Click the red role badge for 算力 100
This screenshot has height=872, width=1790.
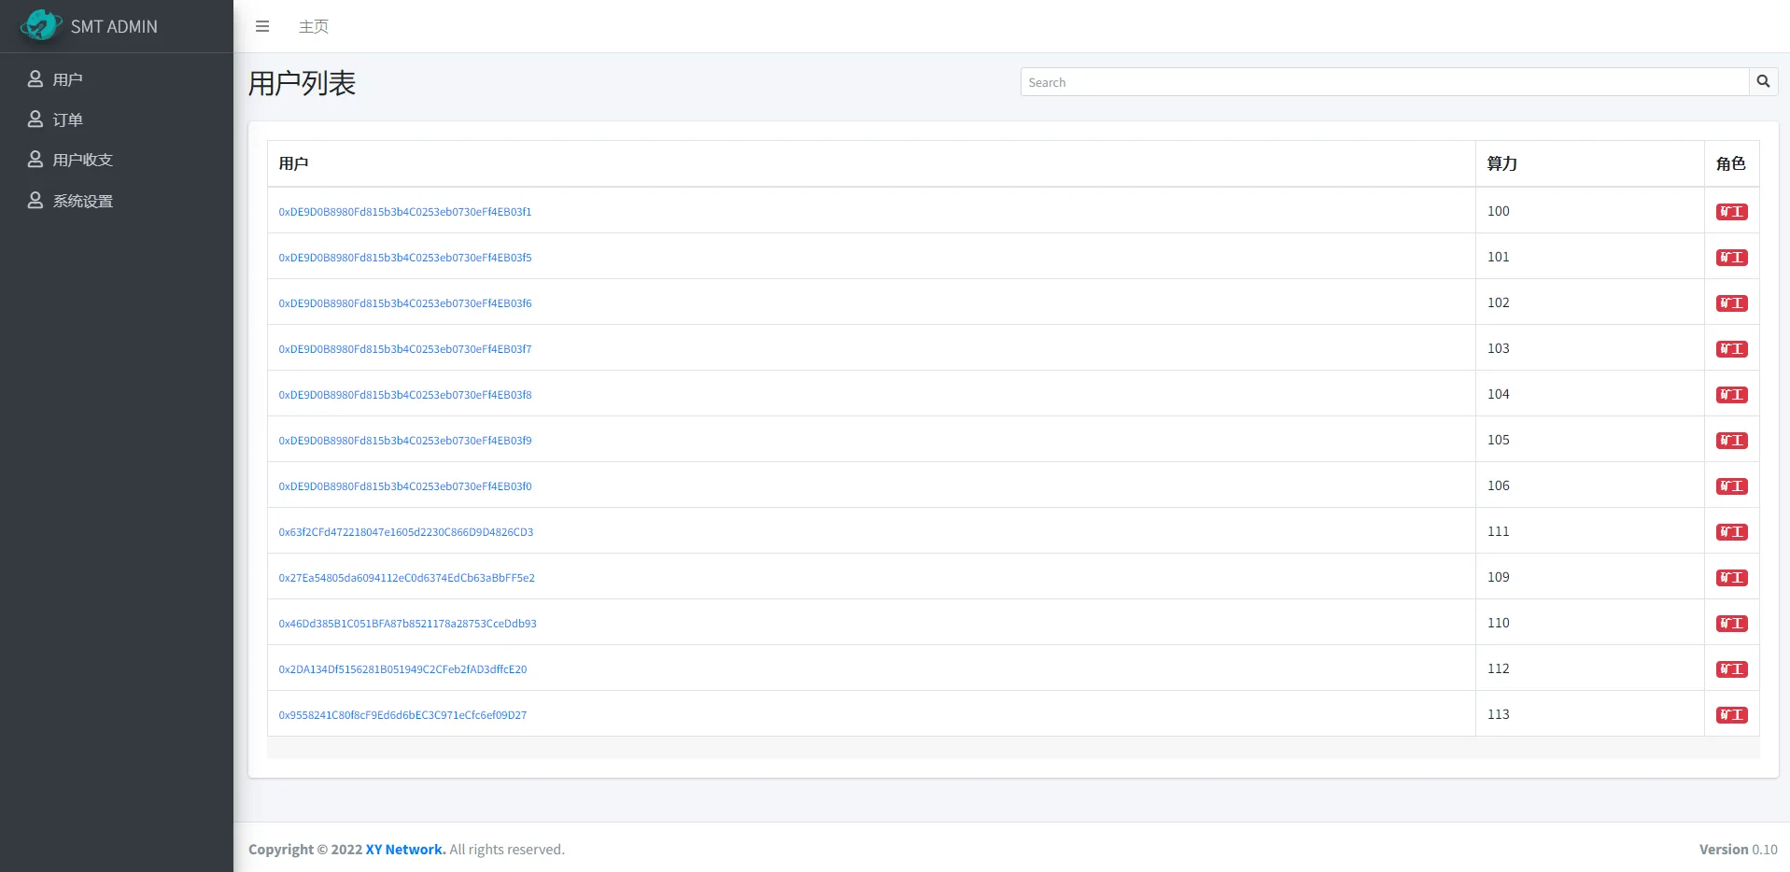(1731, 212)
